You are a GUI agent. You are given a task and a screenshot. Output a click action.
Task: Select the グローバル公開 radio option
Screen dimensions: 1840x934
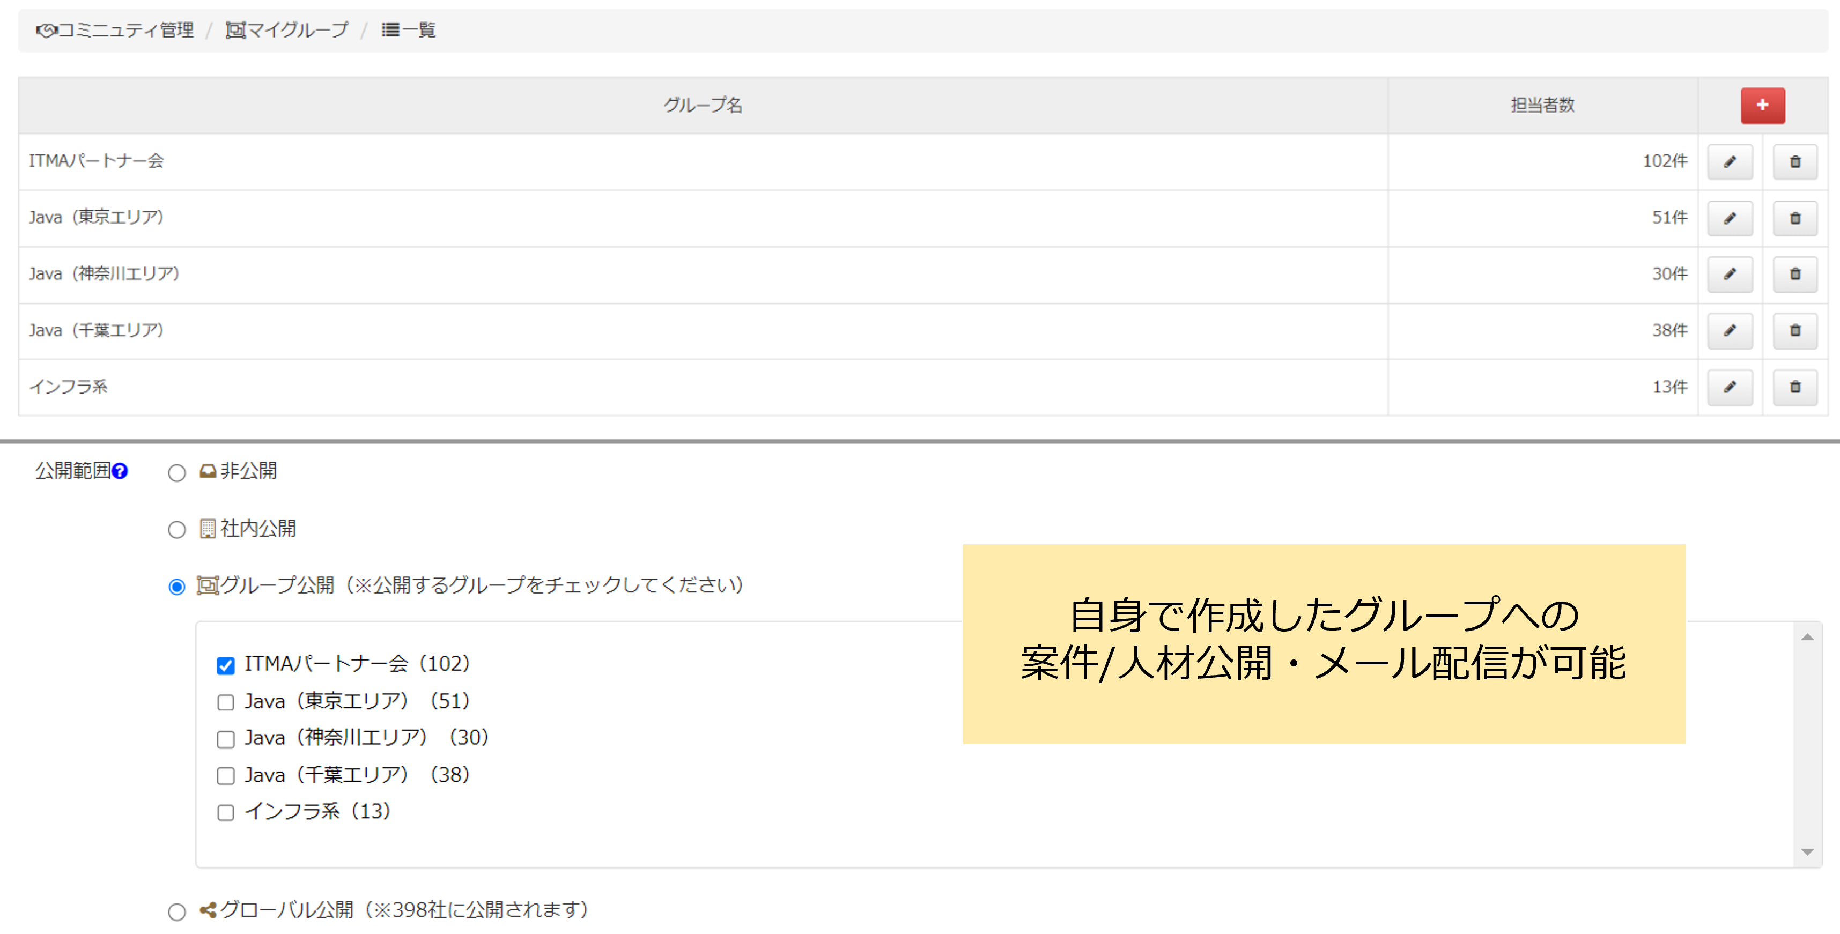click(176, 912)
